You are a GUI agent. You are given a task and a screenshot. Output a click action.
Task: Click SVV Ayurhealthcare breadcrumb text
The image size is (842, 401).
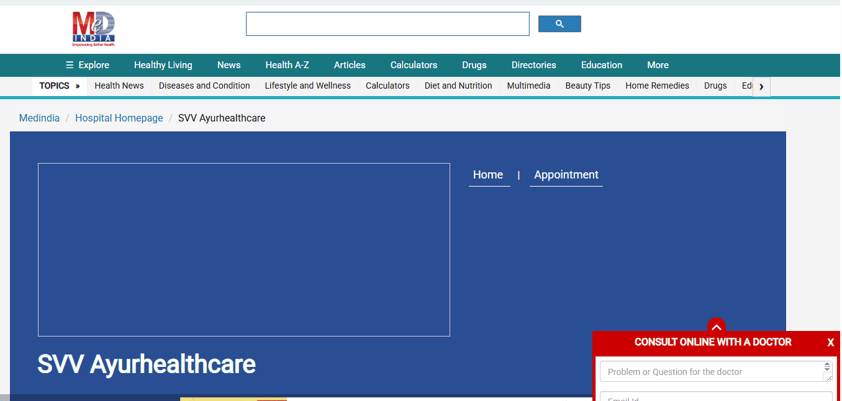[x=222, y=118]
